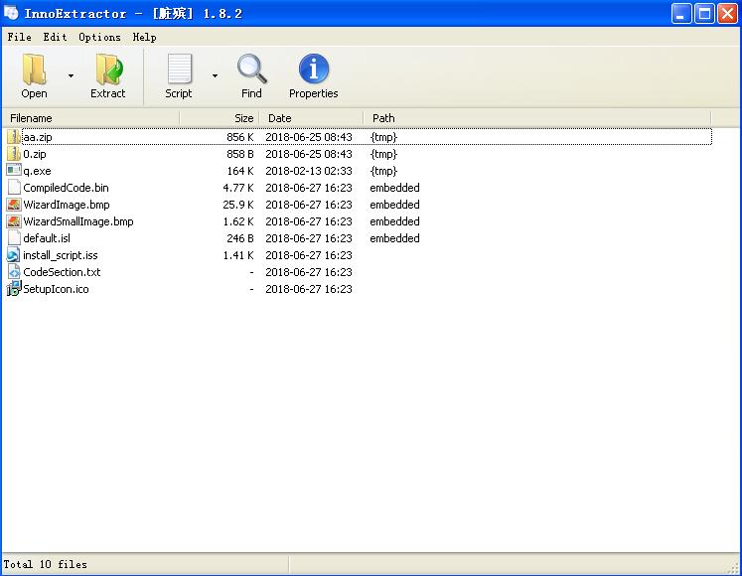742x576 pixels.
Task: Click the install_script.iss filename
Action: point(61,255)
